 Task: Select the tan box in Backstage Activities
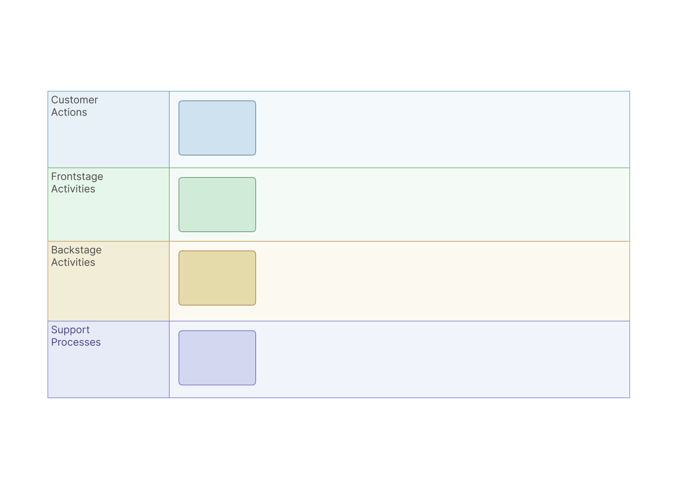click(217, 278)
